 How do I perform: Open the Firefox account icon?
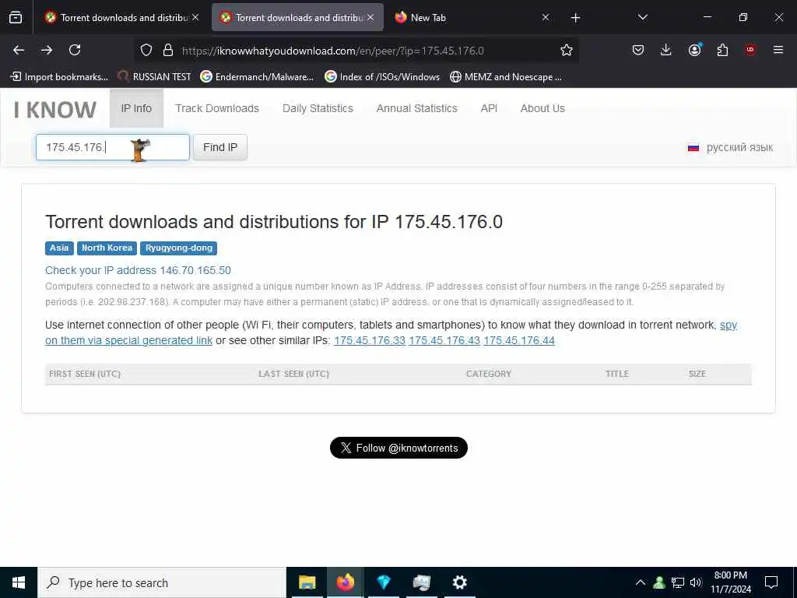[x=694, y=50]
